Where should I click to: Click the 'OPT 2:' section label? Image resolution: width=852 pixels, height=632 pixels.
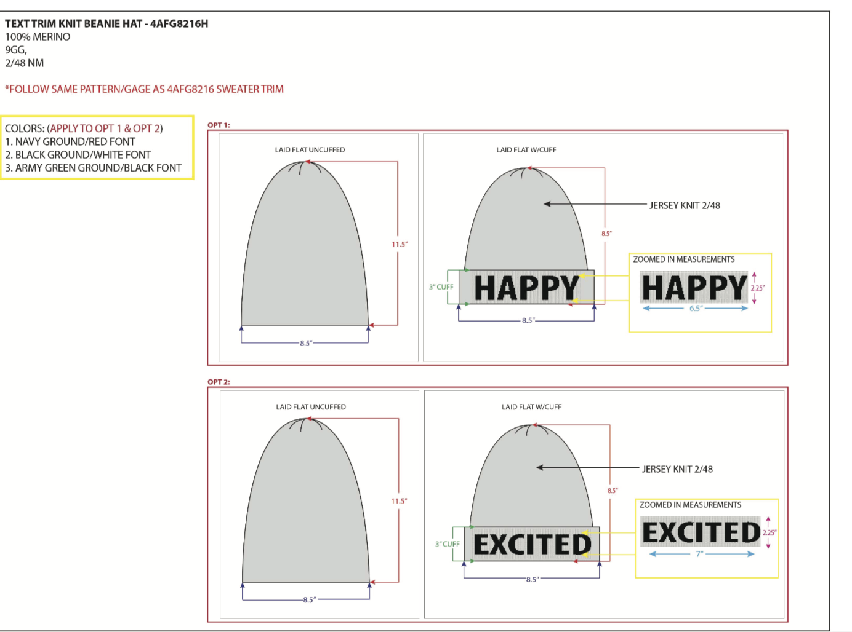(x=219, y=382)
